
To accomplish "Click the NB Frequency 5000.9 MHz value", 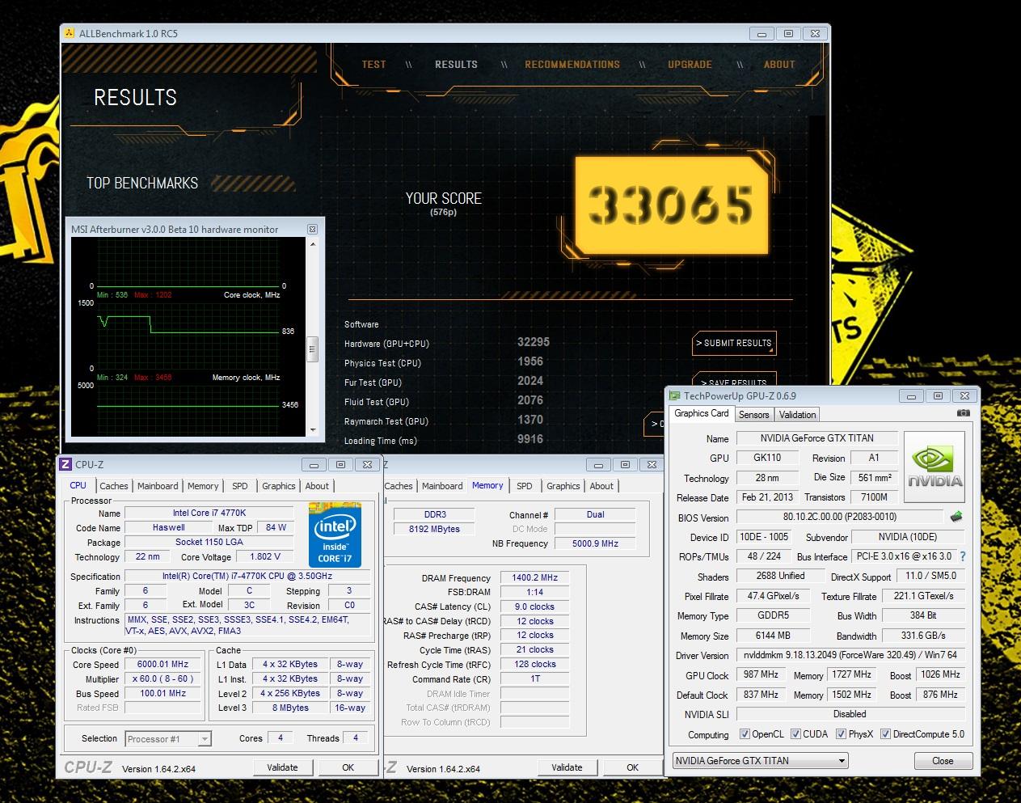I will (595, 543).
